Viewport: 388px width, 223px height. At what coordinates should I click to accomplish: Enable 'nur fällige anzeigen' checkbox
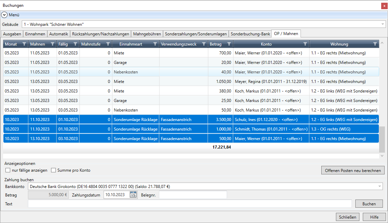point(8,170)
